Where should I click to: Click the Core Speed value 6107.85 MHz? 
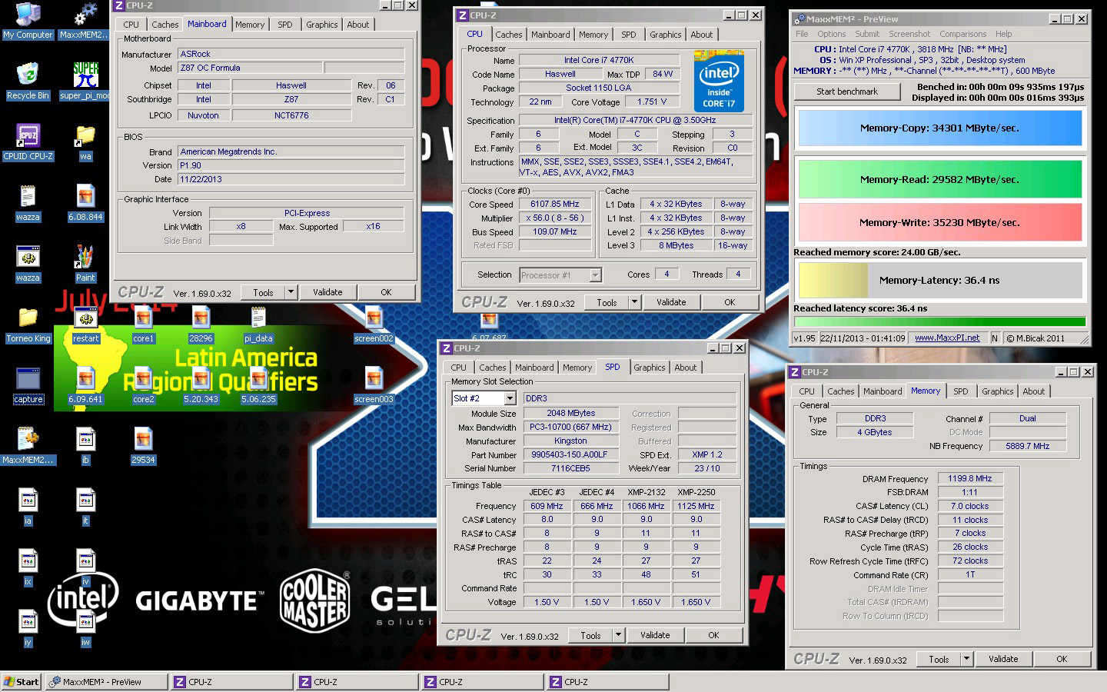[x=555, y=205]
